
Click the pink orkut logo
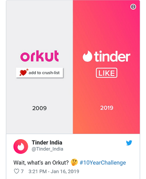(x=39, y=56)
